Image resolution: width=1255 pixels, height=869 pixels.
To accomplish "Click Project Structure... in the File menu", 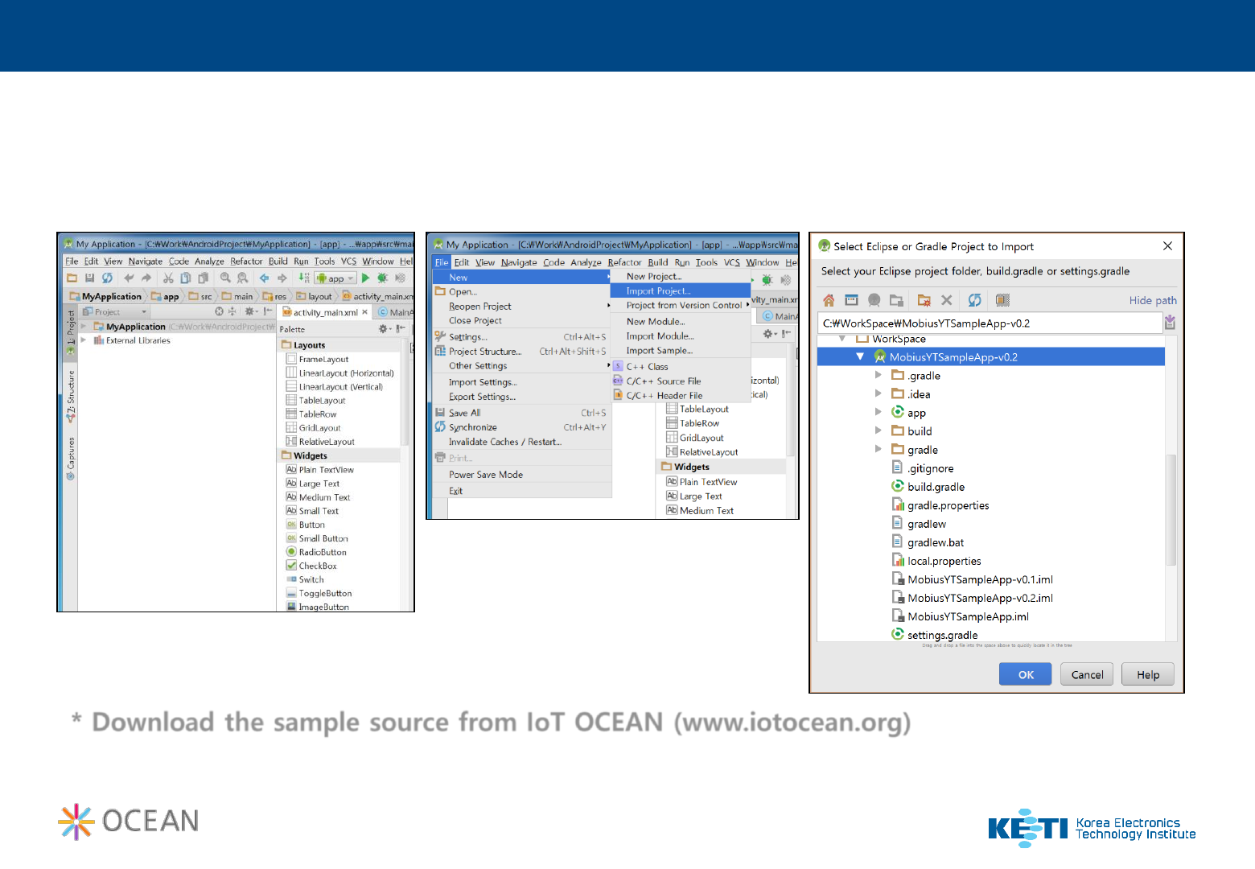I will pyautogui.click(x=521, y=352).
